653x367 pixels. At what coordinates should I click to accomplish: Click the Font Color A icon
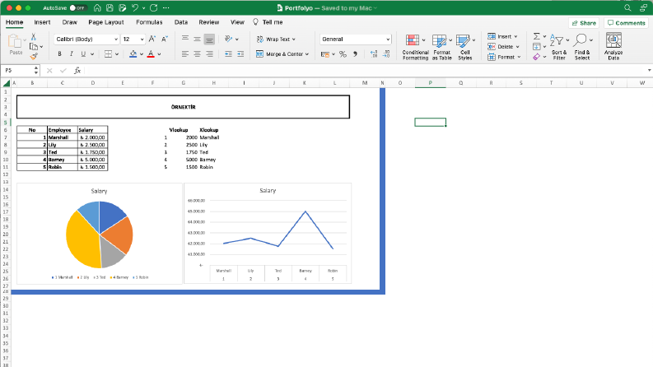(x=151, y=54)
